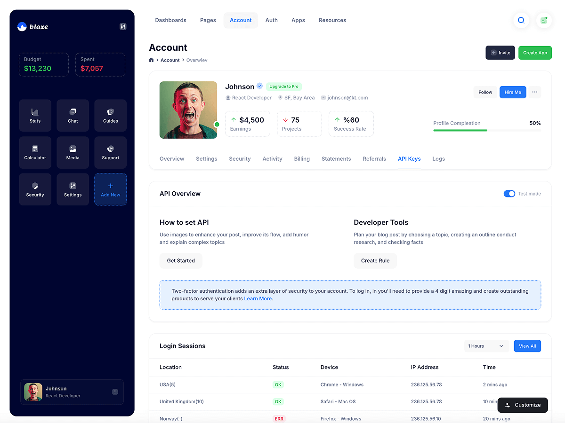Switch to the Billing tab
565x423 pixels.
coord(302,159)
